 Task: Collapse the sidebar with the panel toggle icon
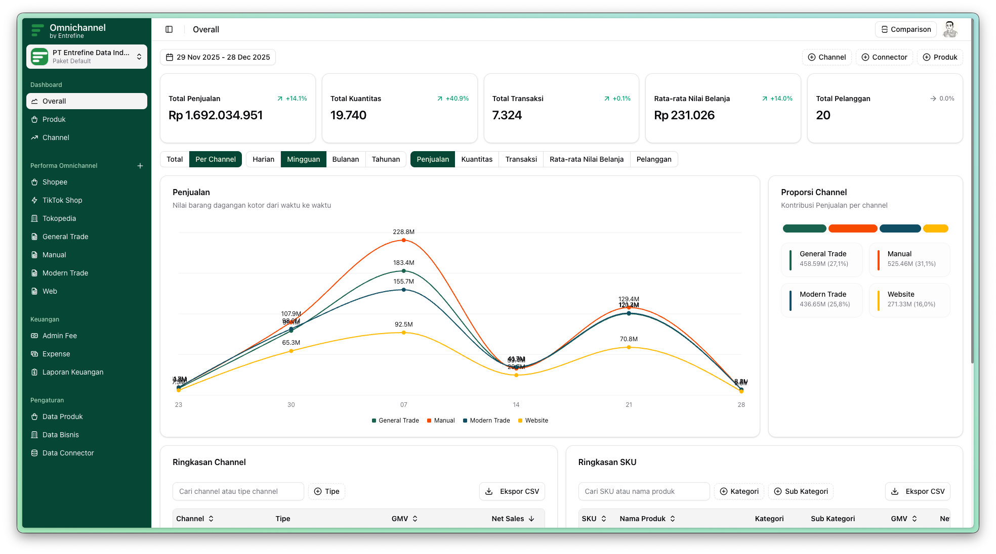coord(169,29)
